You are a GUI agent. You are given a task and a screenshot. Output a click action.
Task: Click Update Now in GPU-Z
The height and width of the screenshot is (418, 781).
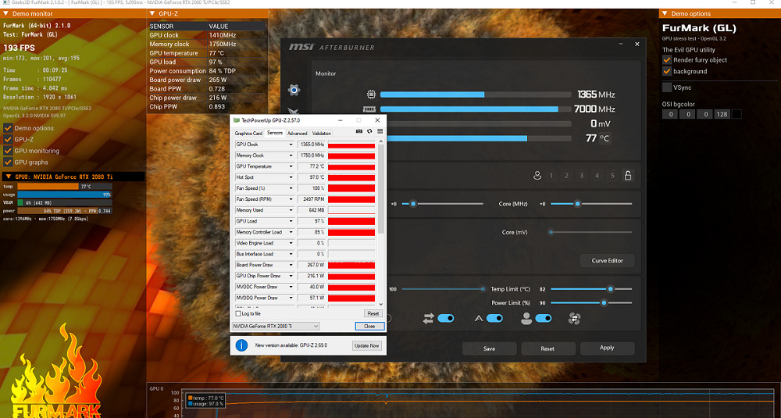point(366,345)
